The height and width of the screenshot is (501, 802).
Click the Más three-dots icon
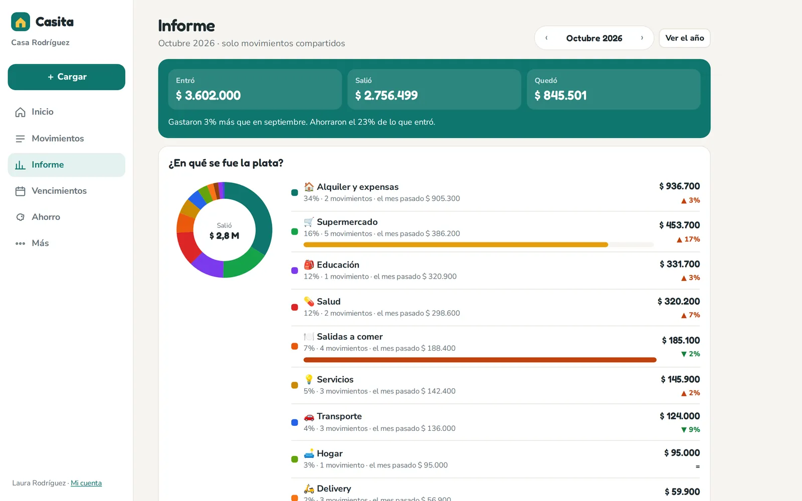20,243
